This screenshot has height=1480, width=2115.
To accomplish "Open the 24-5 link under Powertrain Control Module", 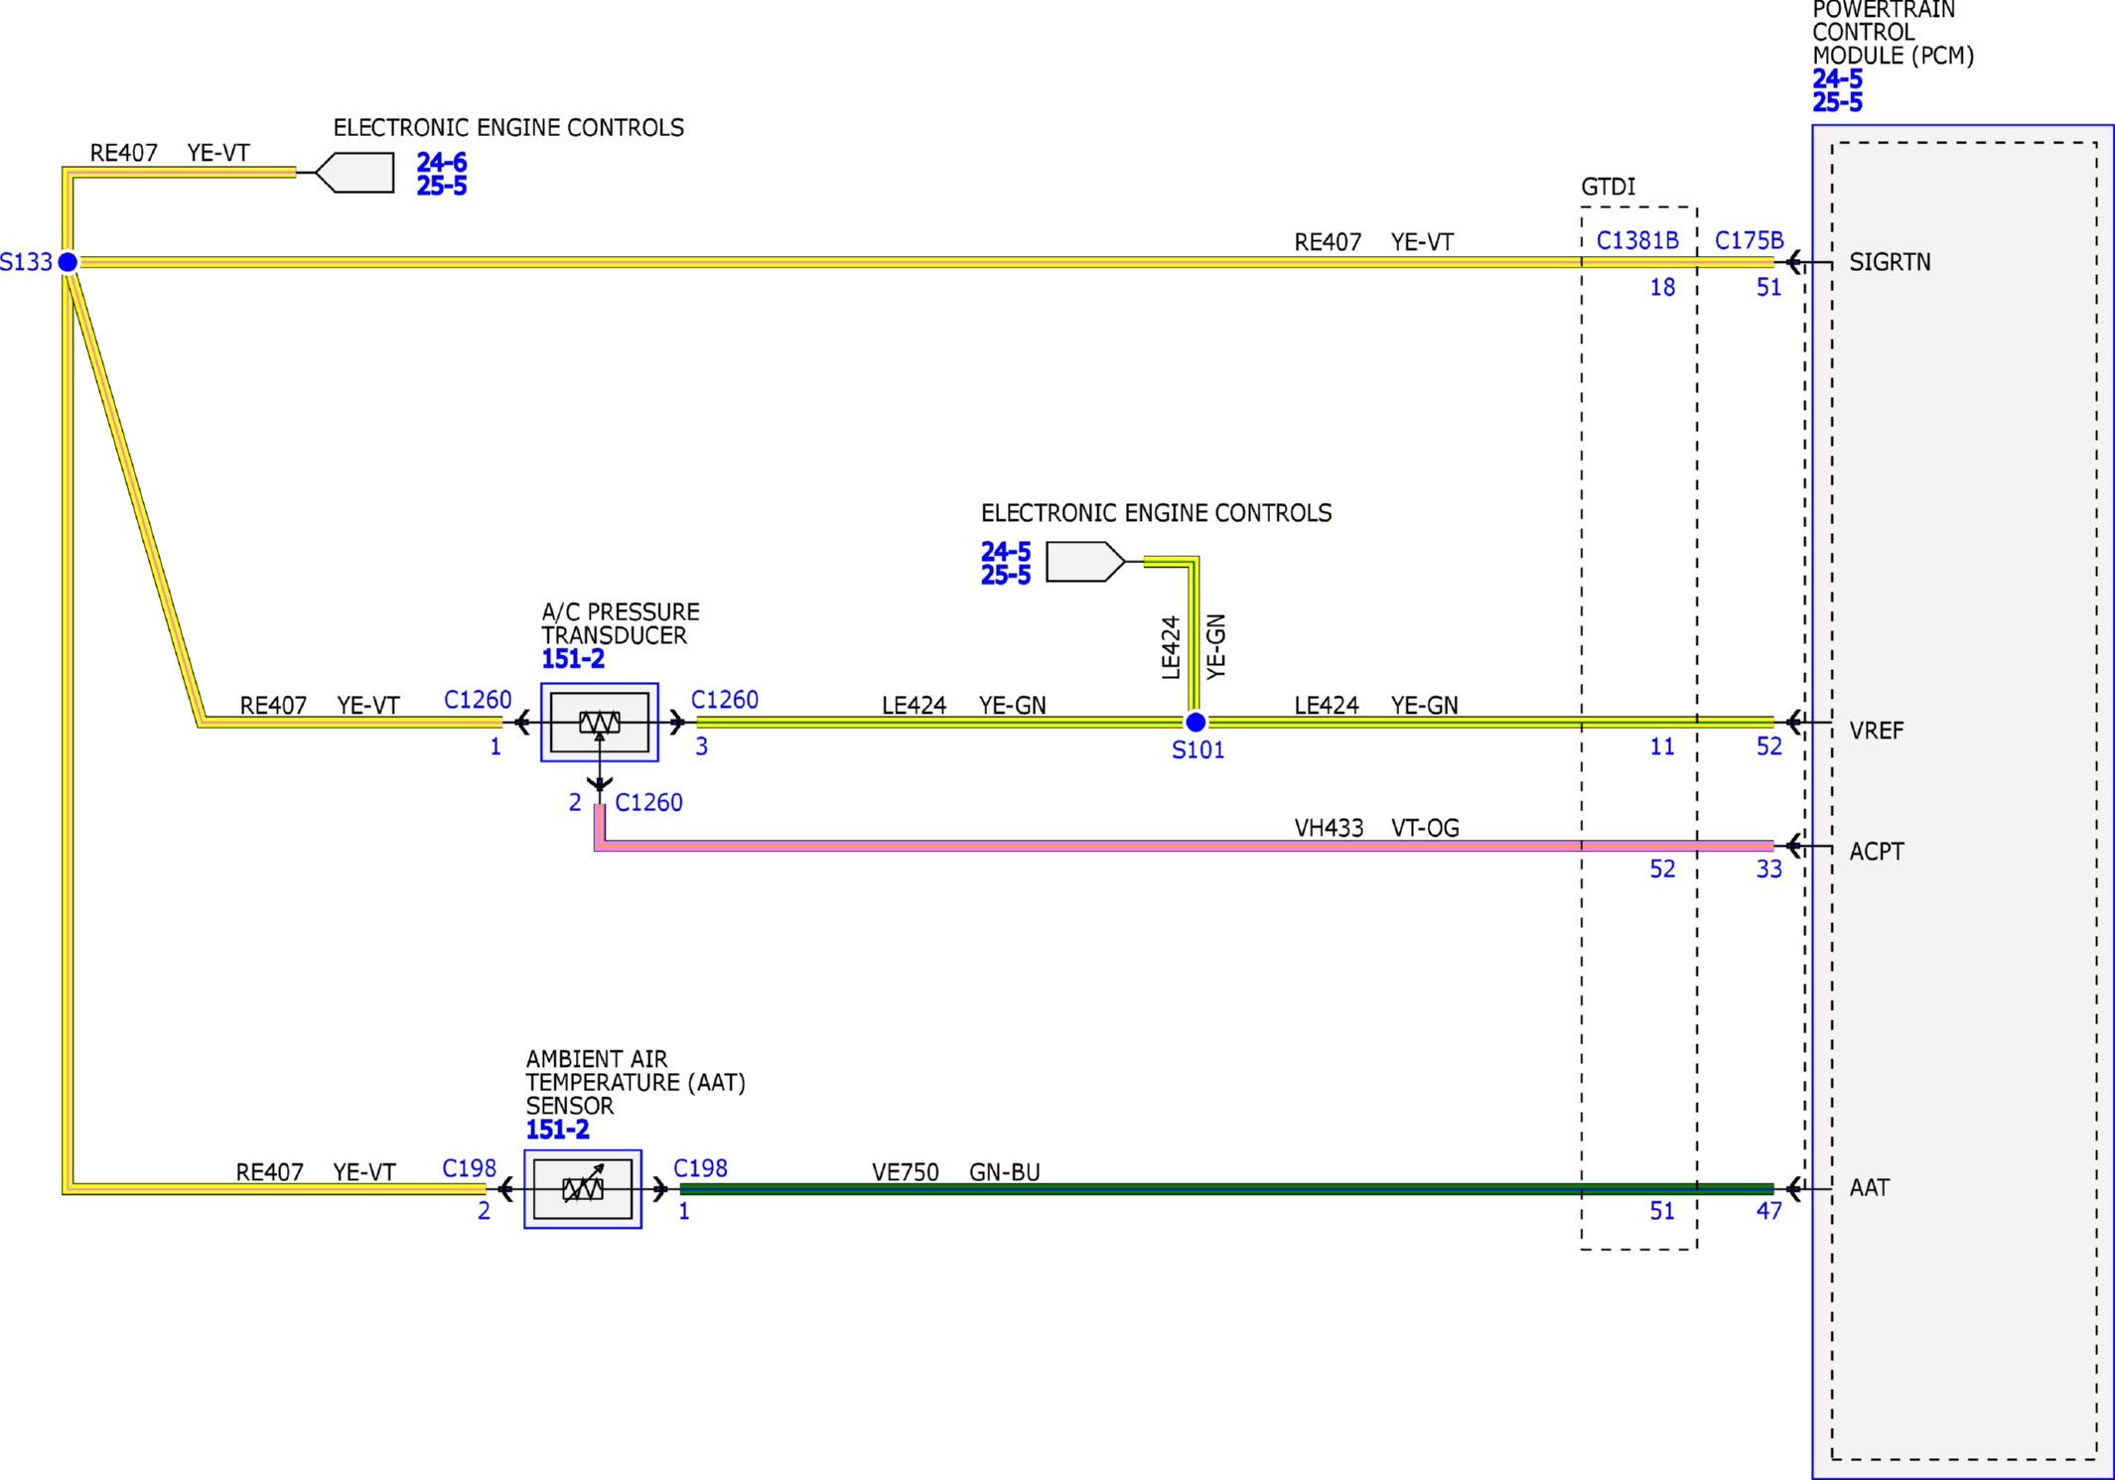I will coord(1837,78).
